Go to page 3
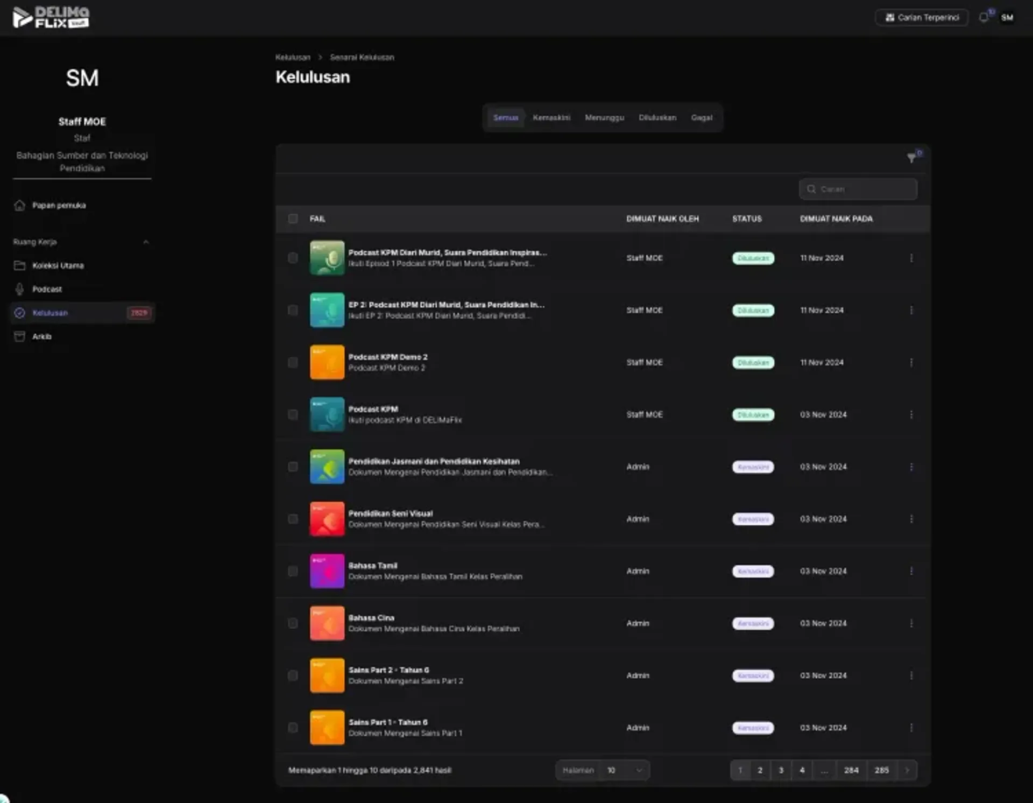 tap(781, 770)
